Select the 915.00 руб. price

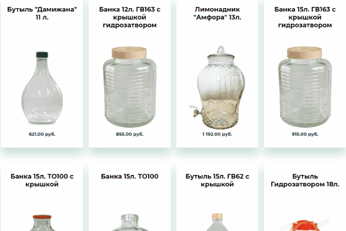pyautogui.click(x=305, y=134)
